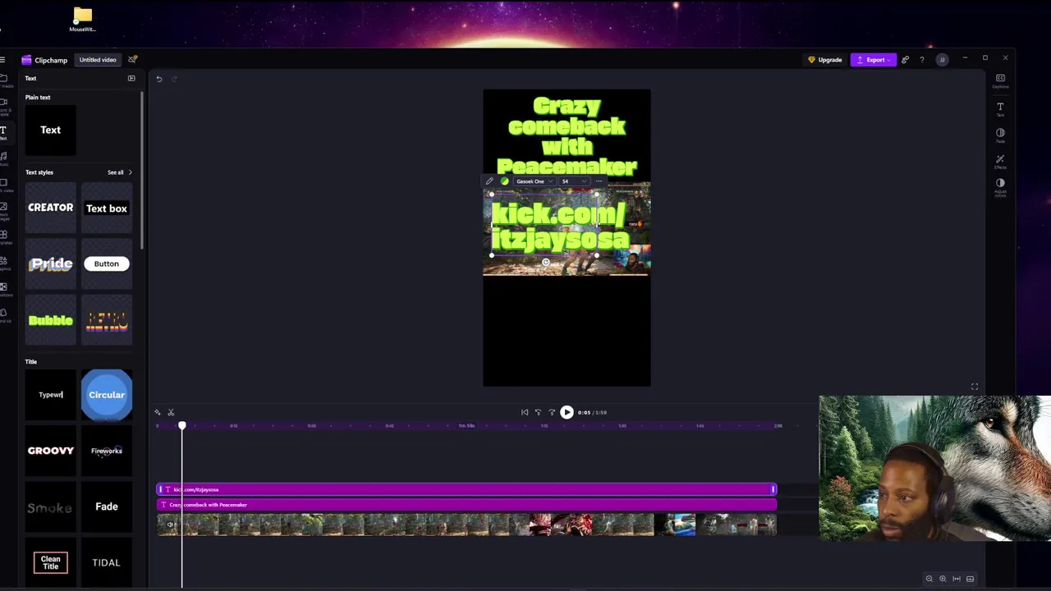
Task: Click the timeline playhead marker
Action: pos(182,425)
